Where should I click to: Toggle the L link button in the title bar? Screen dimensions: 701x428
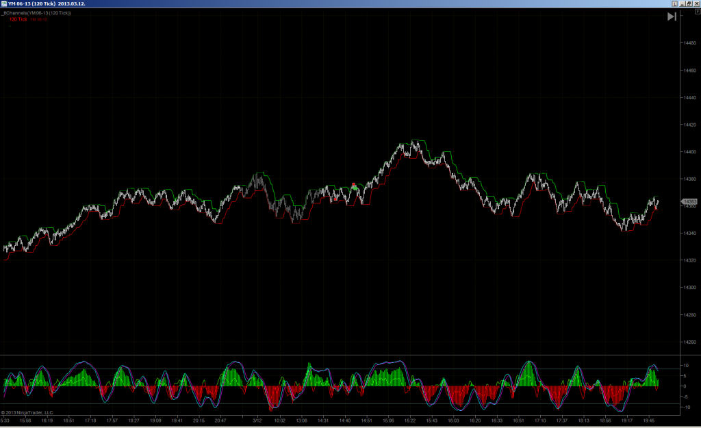pos(674,3)
